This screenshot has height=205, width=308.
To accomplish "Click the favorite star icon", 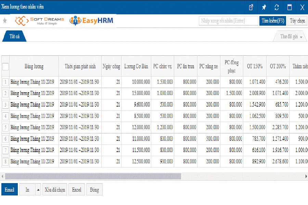I will tap(5, 21).
